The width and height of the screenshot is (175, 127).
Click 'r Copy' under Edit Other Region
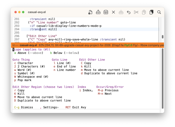point(19,90)
